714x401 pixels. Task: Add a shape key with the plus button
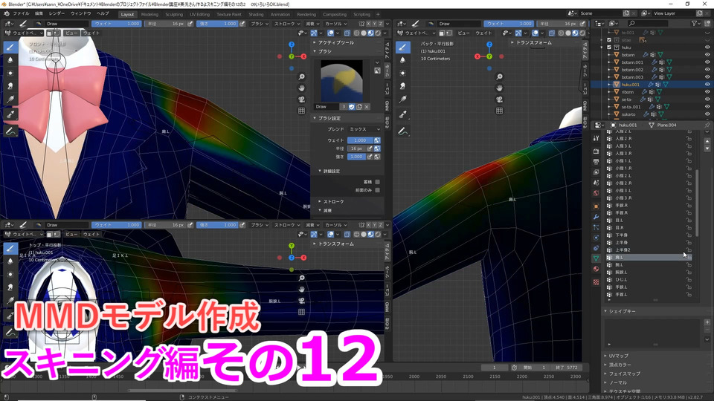(x=707, y=322)
